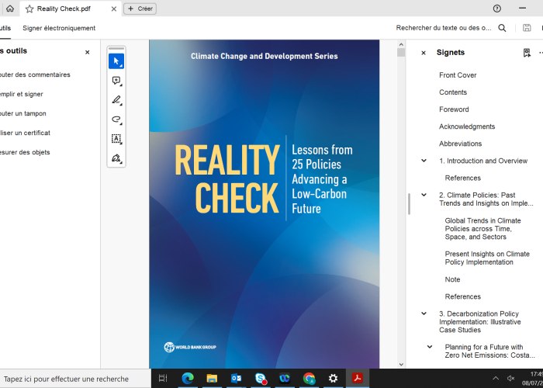Viewport: 543px width, 388px height.
Task: Open 1. Introduction and Overview bookmark
Action: 483,161
